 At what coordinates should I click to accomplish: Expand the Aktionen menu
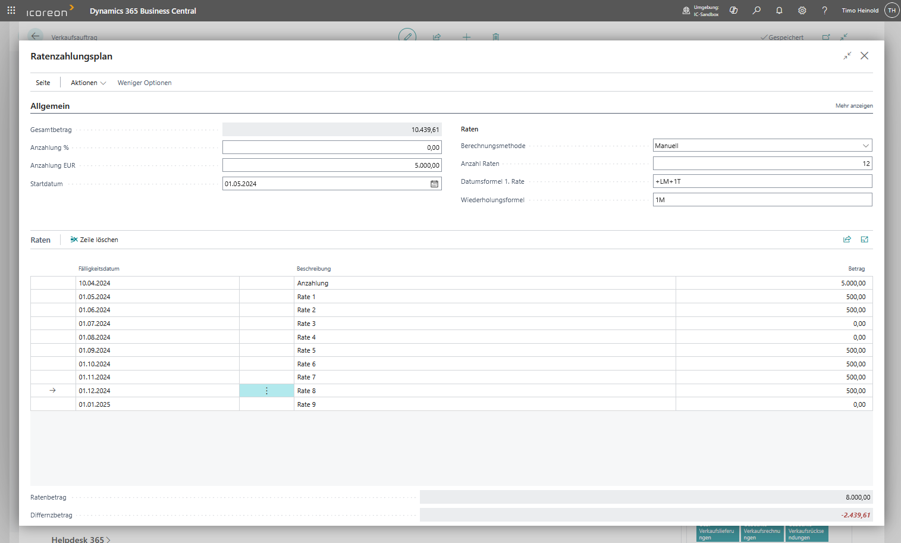88,83
